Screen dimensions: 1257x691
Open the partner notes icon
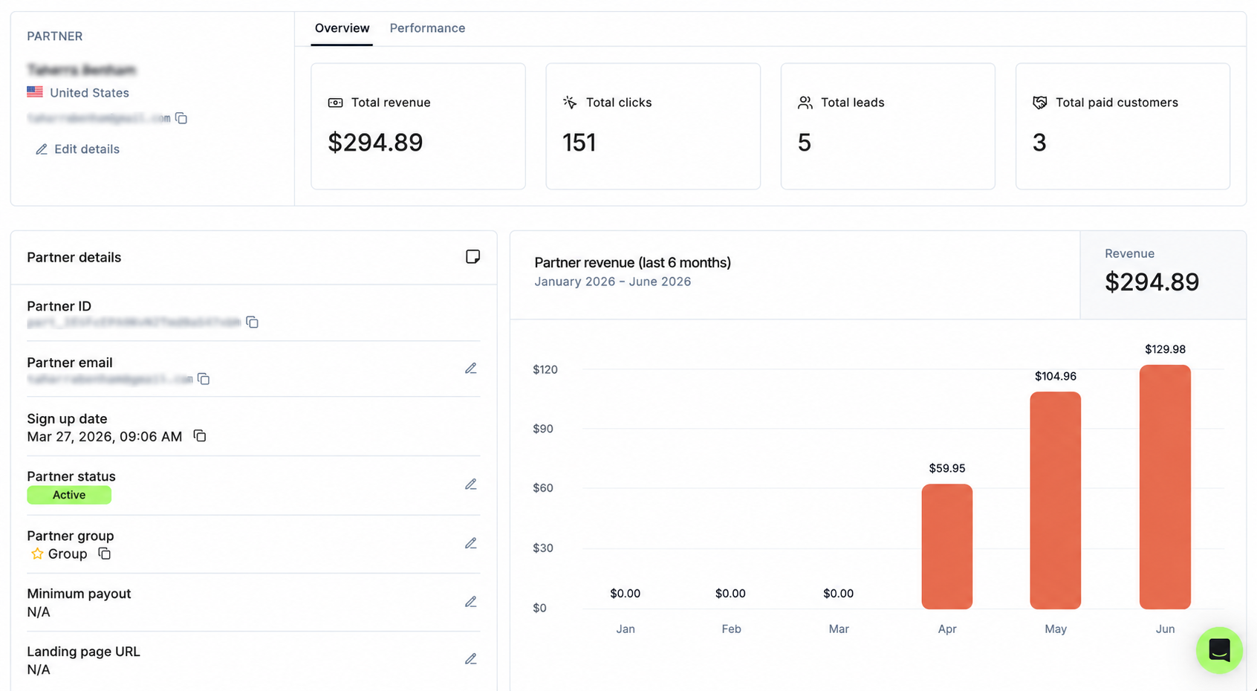coord(472,256)
